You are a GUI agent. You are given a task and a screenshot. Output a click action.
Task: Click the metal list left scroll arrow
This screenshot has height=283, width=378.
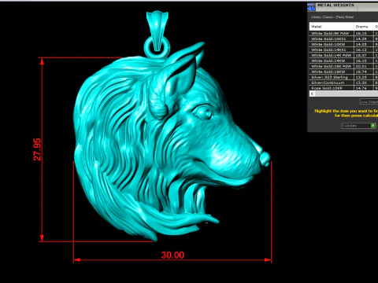[312, 94]
